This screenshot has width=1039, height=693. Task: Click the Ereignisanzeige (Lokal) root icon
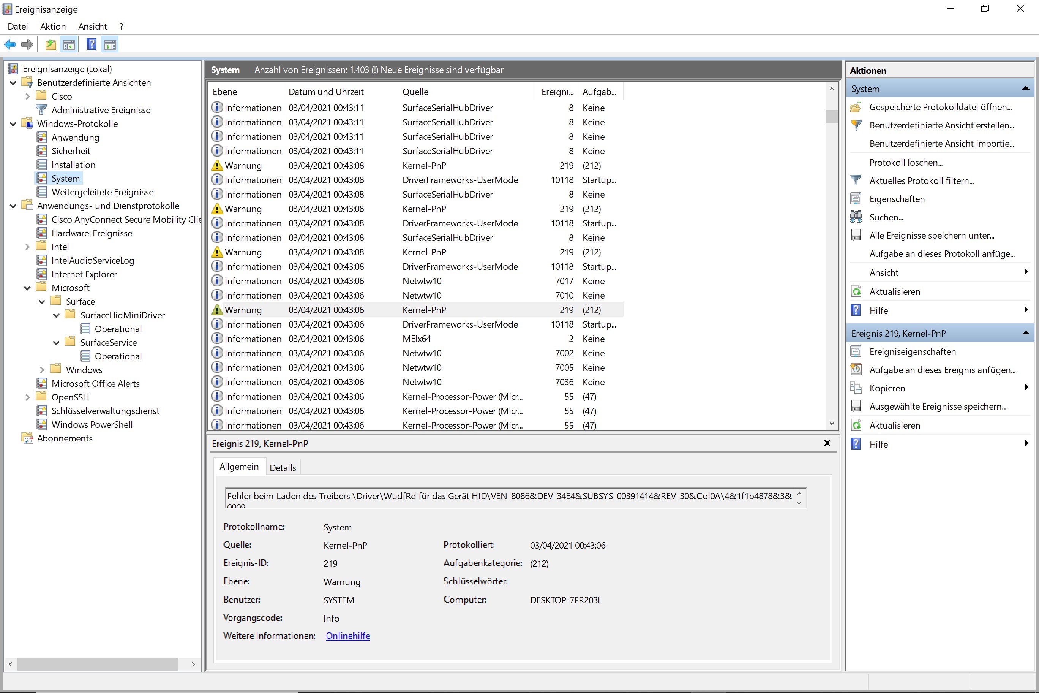tap(13, 69)
